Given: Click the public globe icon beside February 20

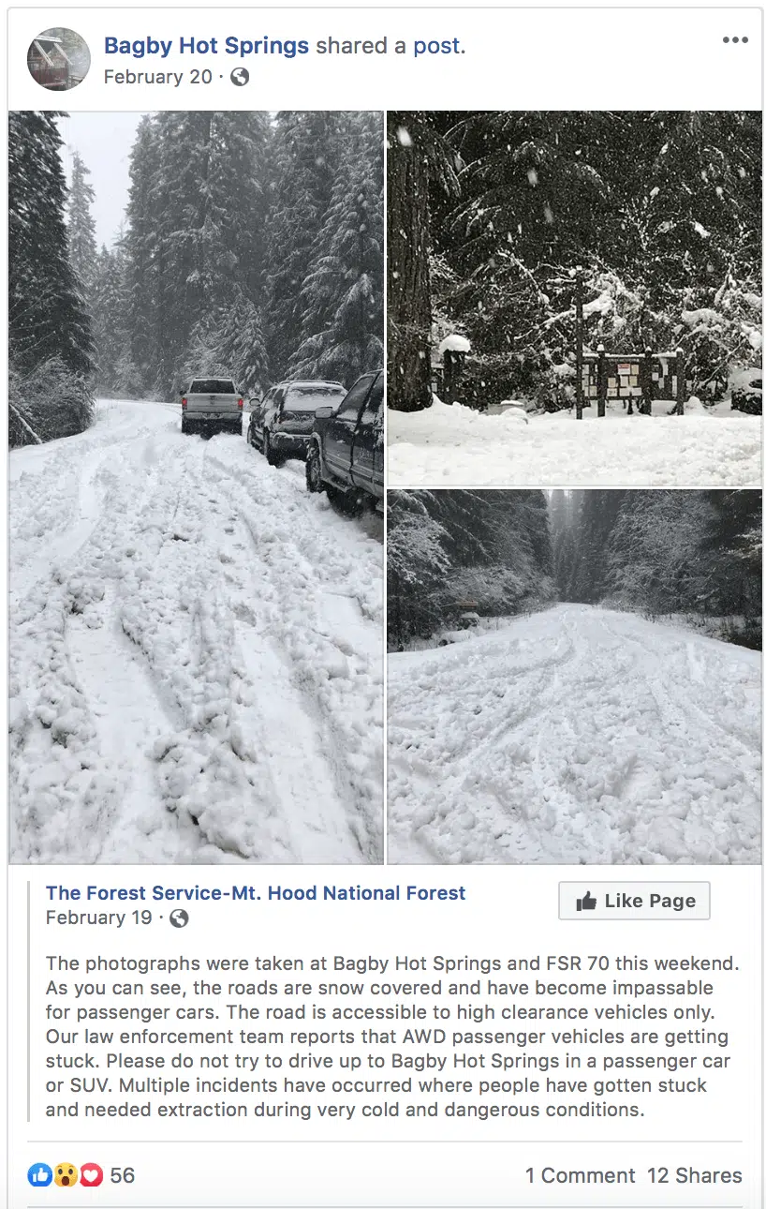Looking at the screenshot, I should 240,77.
